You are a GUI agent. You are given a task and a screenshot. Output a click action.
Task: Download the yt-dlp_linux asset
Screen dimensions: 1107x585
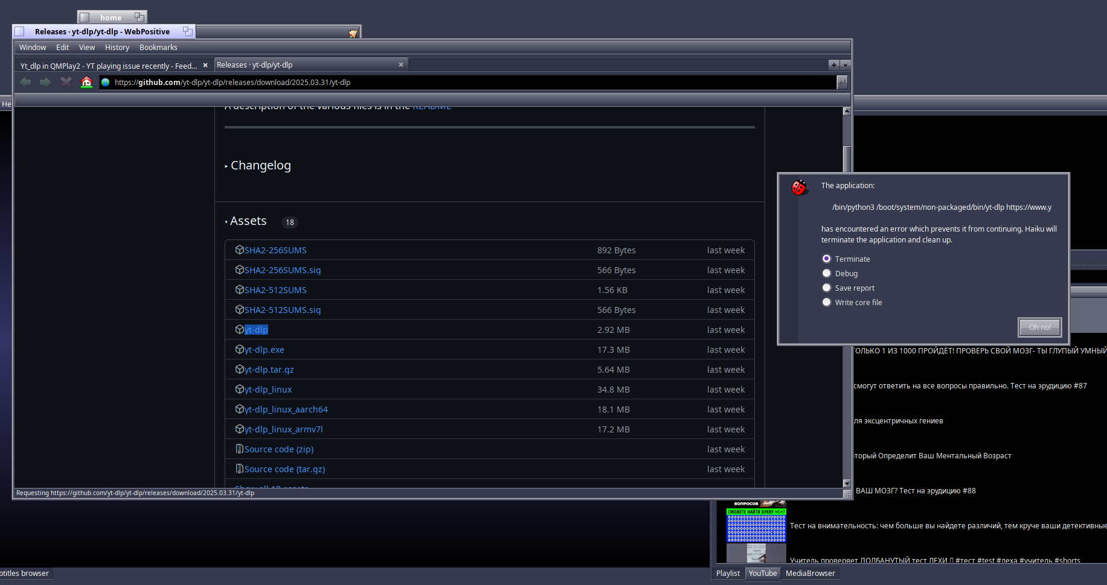pos(268,389)
